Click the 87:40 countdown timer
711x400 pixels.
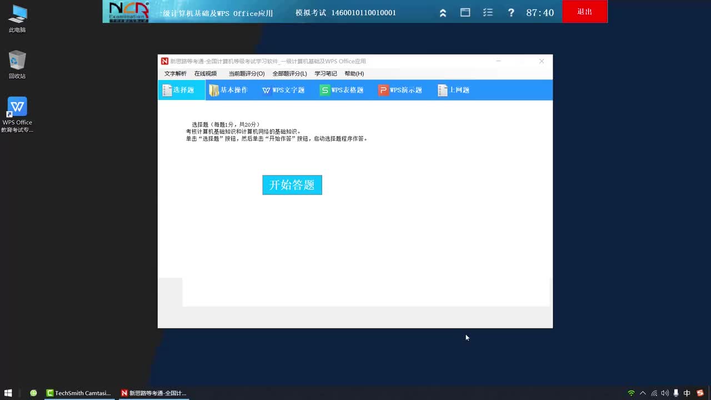(x=540, y=13)
